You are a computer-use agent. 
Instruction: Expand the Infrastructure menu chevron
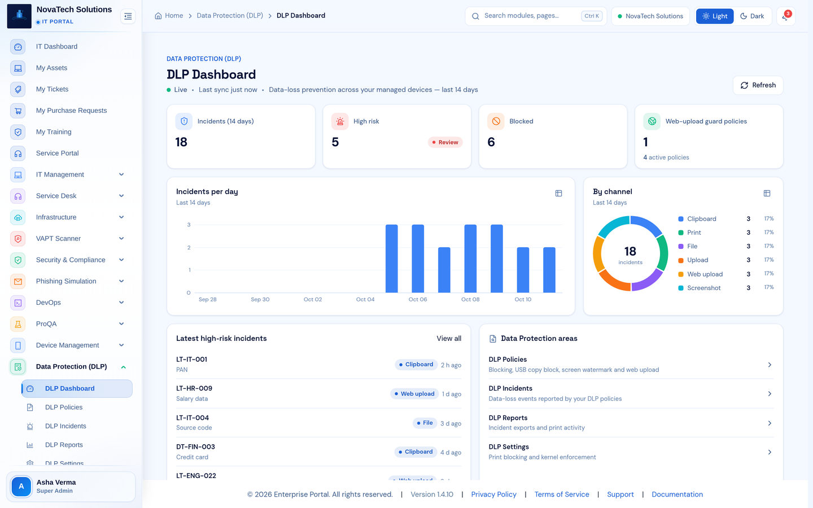click(x=121, y=217)
